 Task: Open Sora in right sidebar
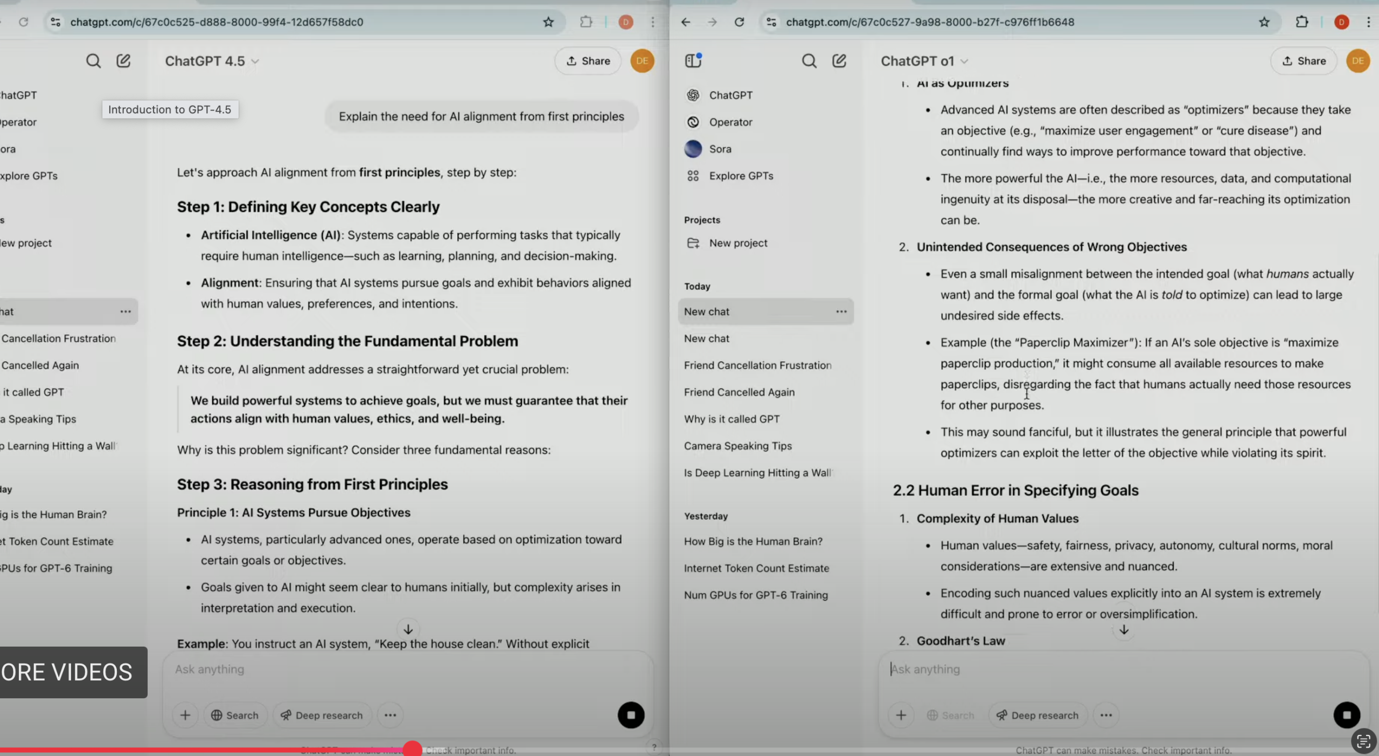click(765, 149)
